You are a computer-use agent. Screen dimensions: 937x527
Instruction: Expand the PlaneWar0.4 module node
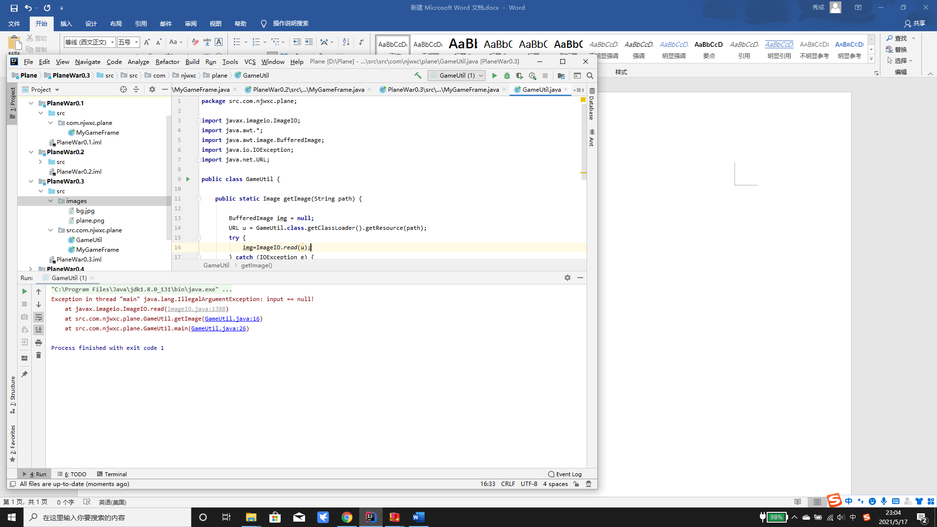click(31, 269)
